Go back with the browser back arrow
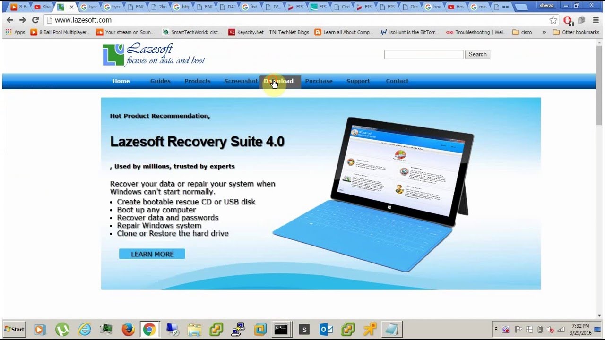 10,20
